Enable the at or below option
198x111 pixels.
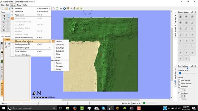click(x=179, y=93)
